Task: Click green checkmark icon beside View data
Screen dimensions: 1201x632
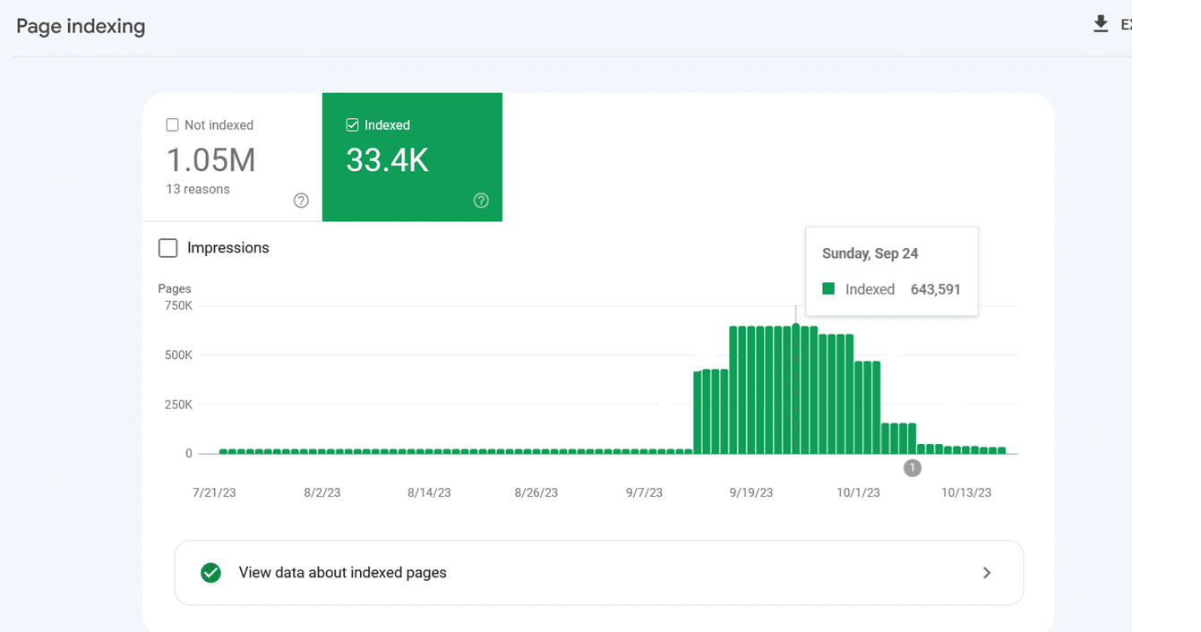Action: 210,573
